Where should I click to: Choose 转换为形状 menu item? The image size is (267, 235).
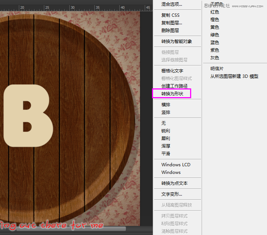point(172,93)
